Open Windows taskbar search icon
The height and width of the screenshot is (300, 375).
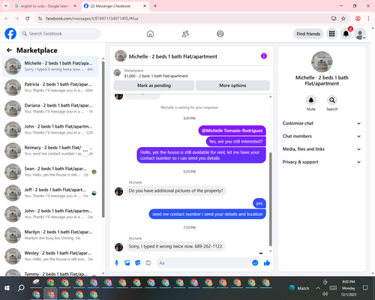[x=21, y=288]
